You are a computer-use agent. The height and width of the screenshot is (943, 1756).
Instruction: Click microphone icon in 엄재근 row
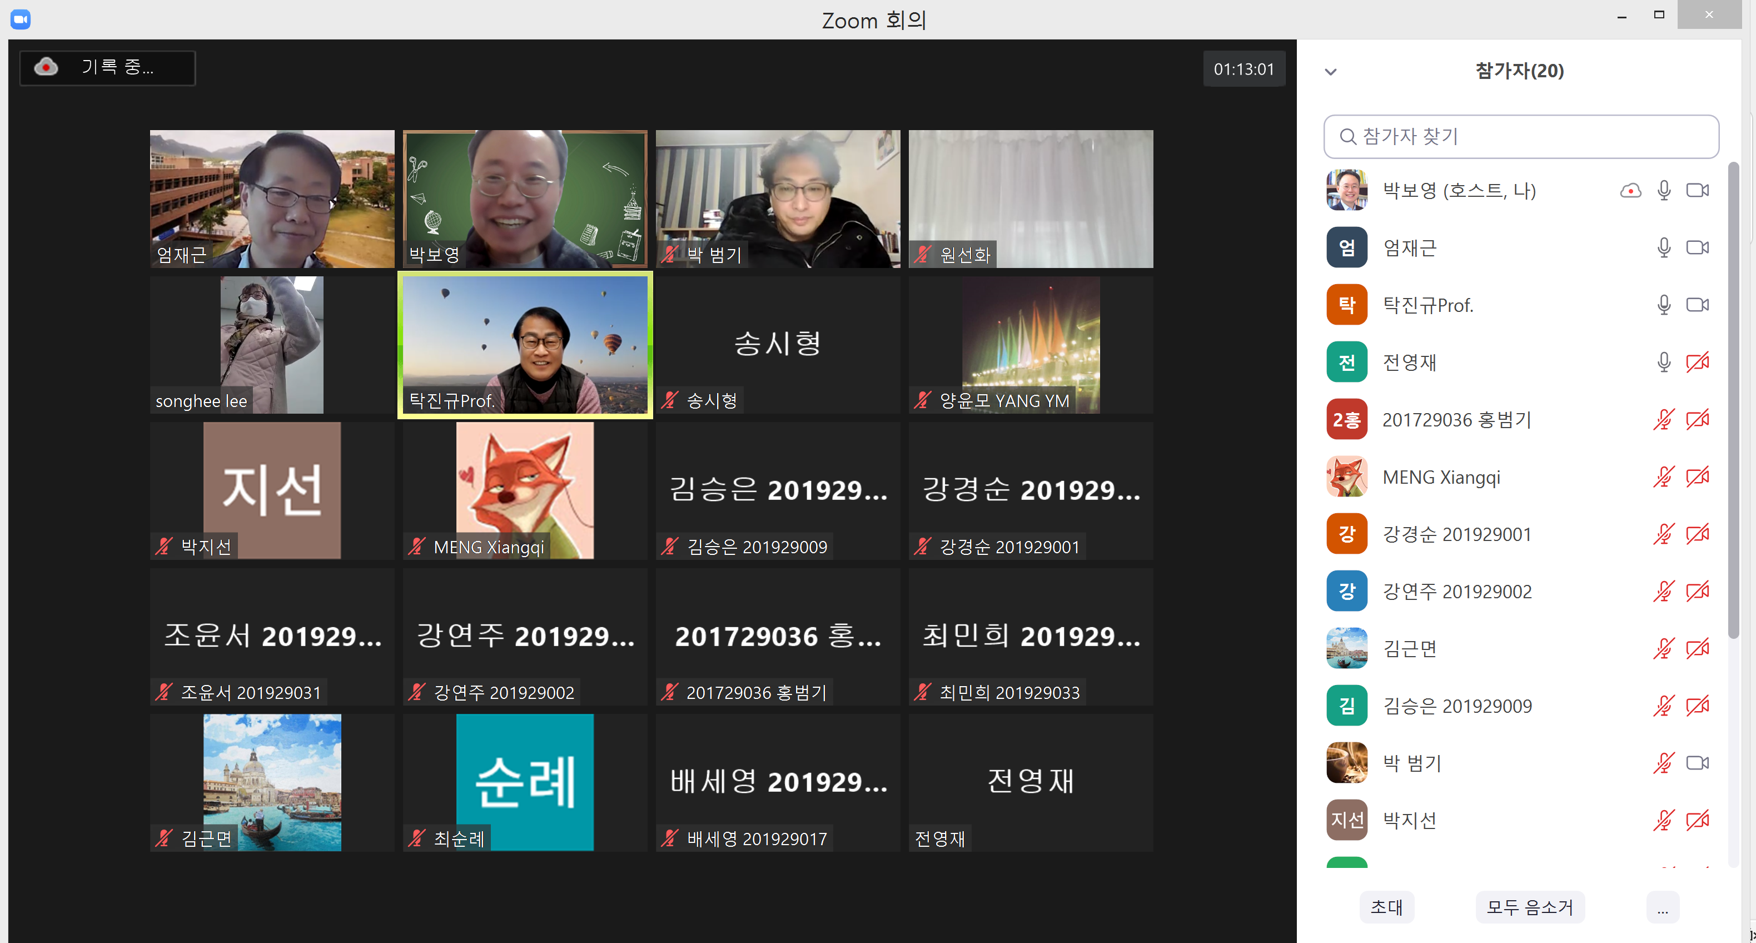point(1664,247)
